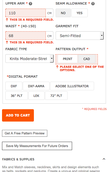109x172 pixels.
Task: Select 72" PLT digital format
Action: (56, 96)
